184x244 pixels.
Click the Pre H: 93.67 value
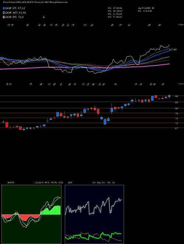115,11
